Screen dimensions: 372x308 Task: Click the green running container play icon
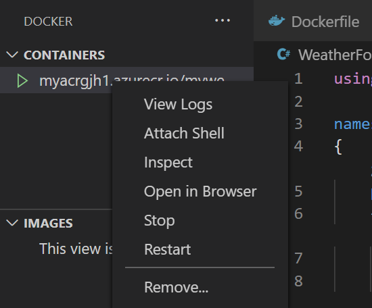[22, 81]
